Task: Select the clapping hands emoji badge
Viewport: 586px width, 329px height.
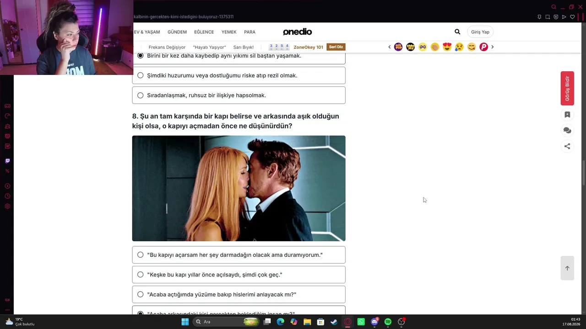Action: pos(435,47)
